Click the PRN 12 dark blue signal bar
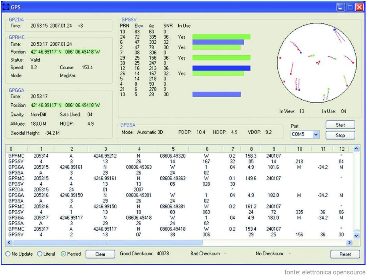 point(221,68)
